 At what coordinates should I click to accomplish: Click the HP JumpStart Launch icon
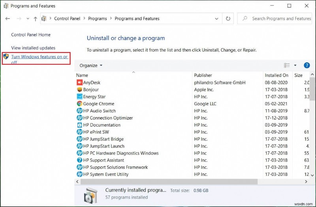pyautogui.click(x=80, y=146)
